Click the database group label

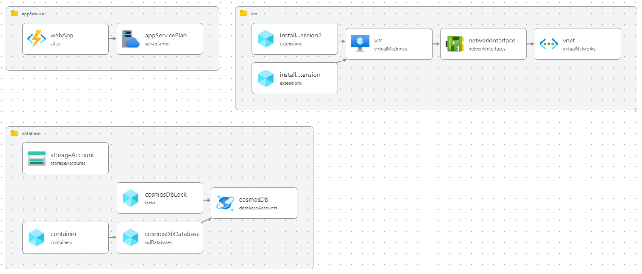[x=31, y=133]
